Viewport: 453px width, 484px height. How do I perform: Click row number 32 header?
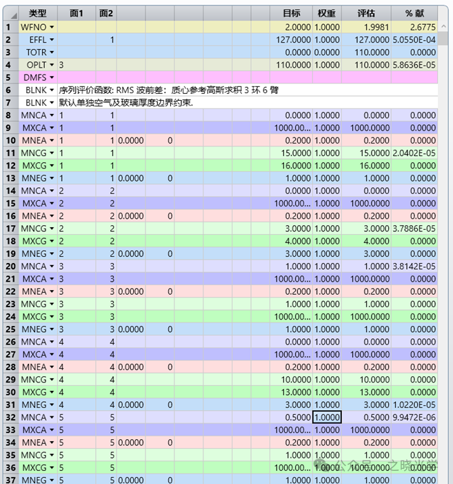8,417
